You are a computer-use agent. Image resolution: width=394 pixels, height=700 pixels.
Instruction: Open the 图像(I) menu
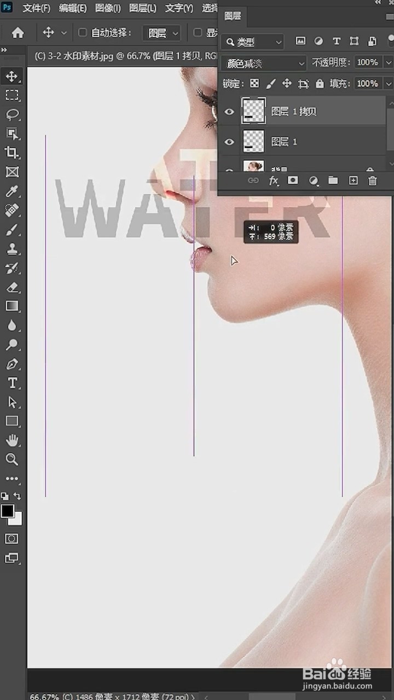coord(108,8)
